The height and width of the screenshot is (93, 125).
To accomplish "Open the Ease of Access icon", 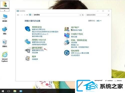I will click(67, 53).
